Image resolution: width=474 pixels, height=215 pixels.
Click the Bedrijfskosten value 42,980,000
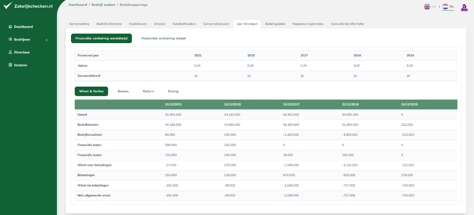coord(232,125)
